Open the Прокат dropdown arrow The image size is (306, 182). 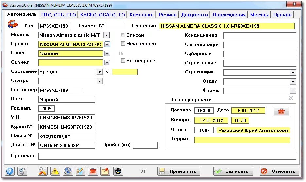click(107, 44)
